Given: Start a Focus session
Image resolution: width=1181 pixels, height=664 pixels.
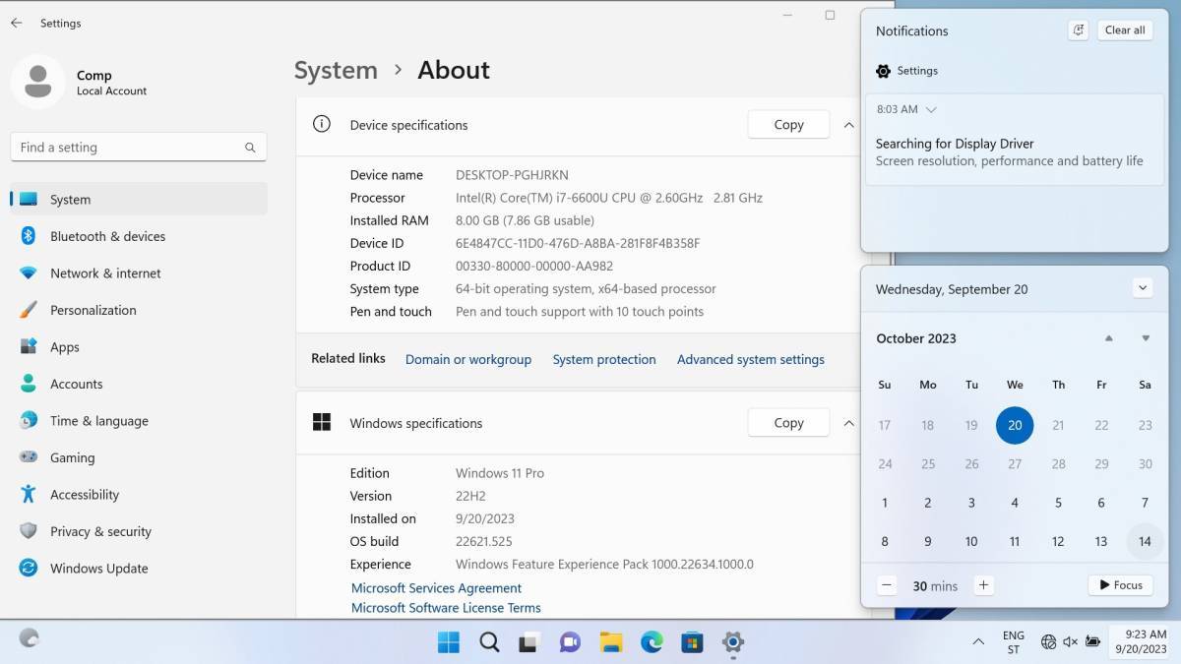Looking at the screenshot, I should (1120, 585).
